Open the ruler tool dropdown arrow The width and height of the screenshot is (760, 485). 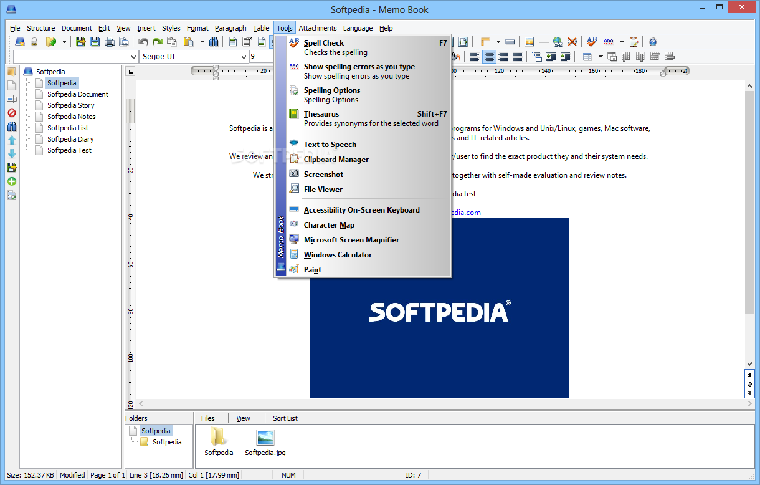(x=498, y=42)
